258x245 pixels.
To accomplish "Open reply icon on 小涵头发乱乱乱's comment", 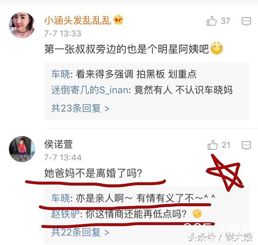I will [246, 21].
